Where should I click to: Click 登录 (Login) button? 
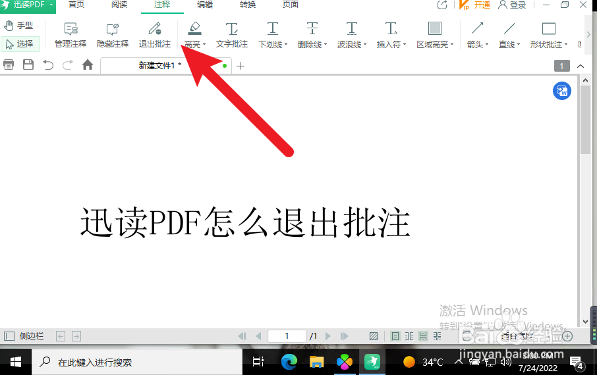[513, 5]
